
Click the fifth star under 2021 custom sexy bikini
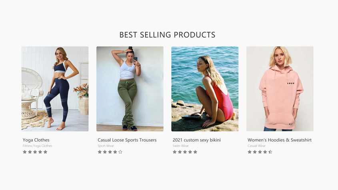[195, 152]
